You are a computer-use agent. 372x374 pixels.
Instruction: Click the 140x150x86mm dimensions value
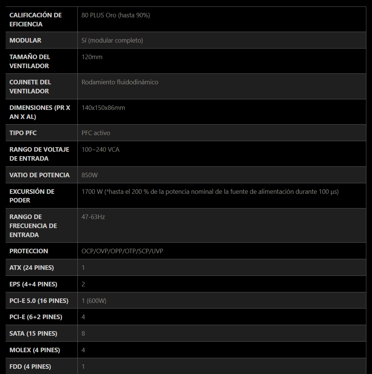click(103, 108)
